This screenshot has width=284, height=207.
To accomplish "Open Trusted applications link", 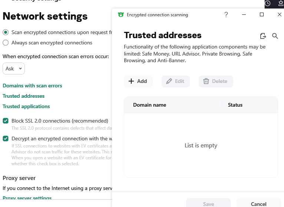I will pos(26,106).
